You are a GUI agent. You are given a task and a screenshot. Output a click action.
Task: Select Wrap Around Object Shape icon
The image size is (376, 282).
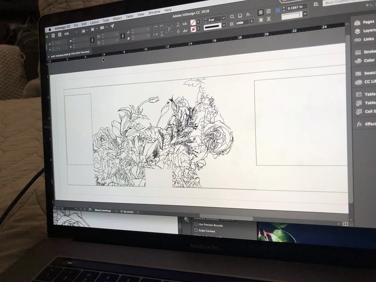(261, 20)
